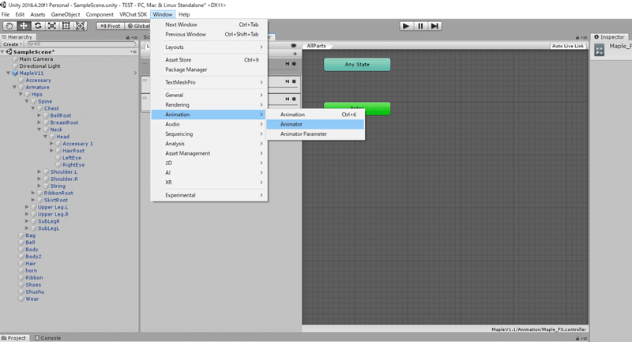632x342 pixels.
Task: Click the MapleV11 prefab cube icon
Action: click(15, 73)
